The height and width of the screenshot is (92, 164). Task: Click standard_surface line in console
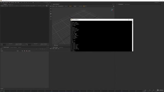coord(75,29)
